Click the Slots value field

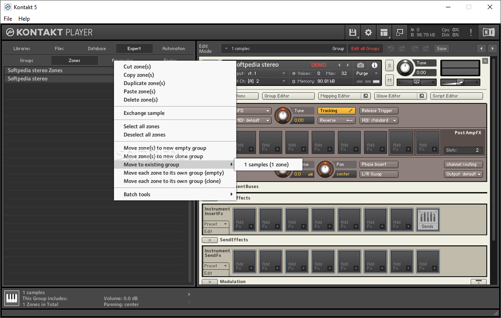463,150
